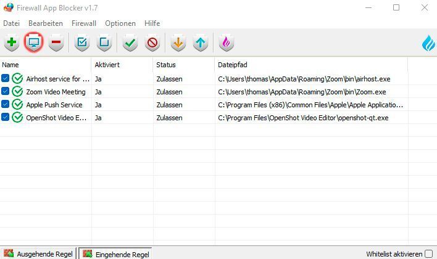The image size is (437, 259).
Task: Click the check all items toolbar icon
Action: tap(81, 43)
